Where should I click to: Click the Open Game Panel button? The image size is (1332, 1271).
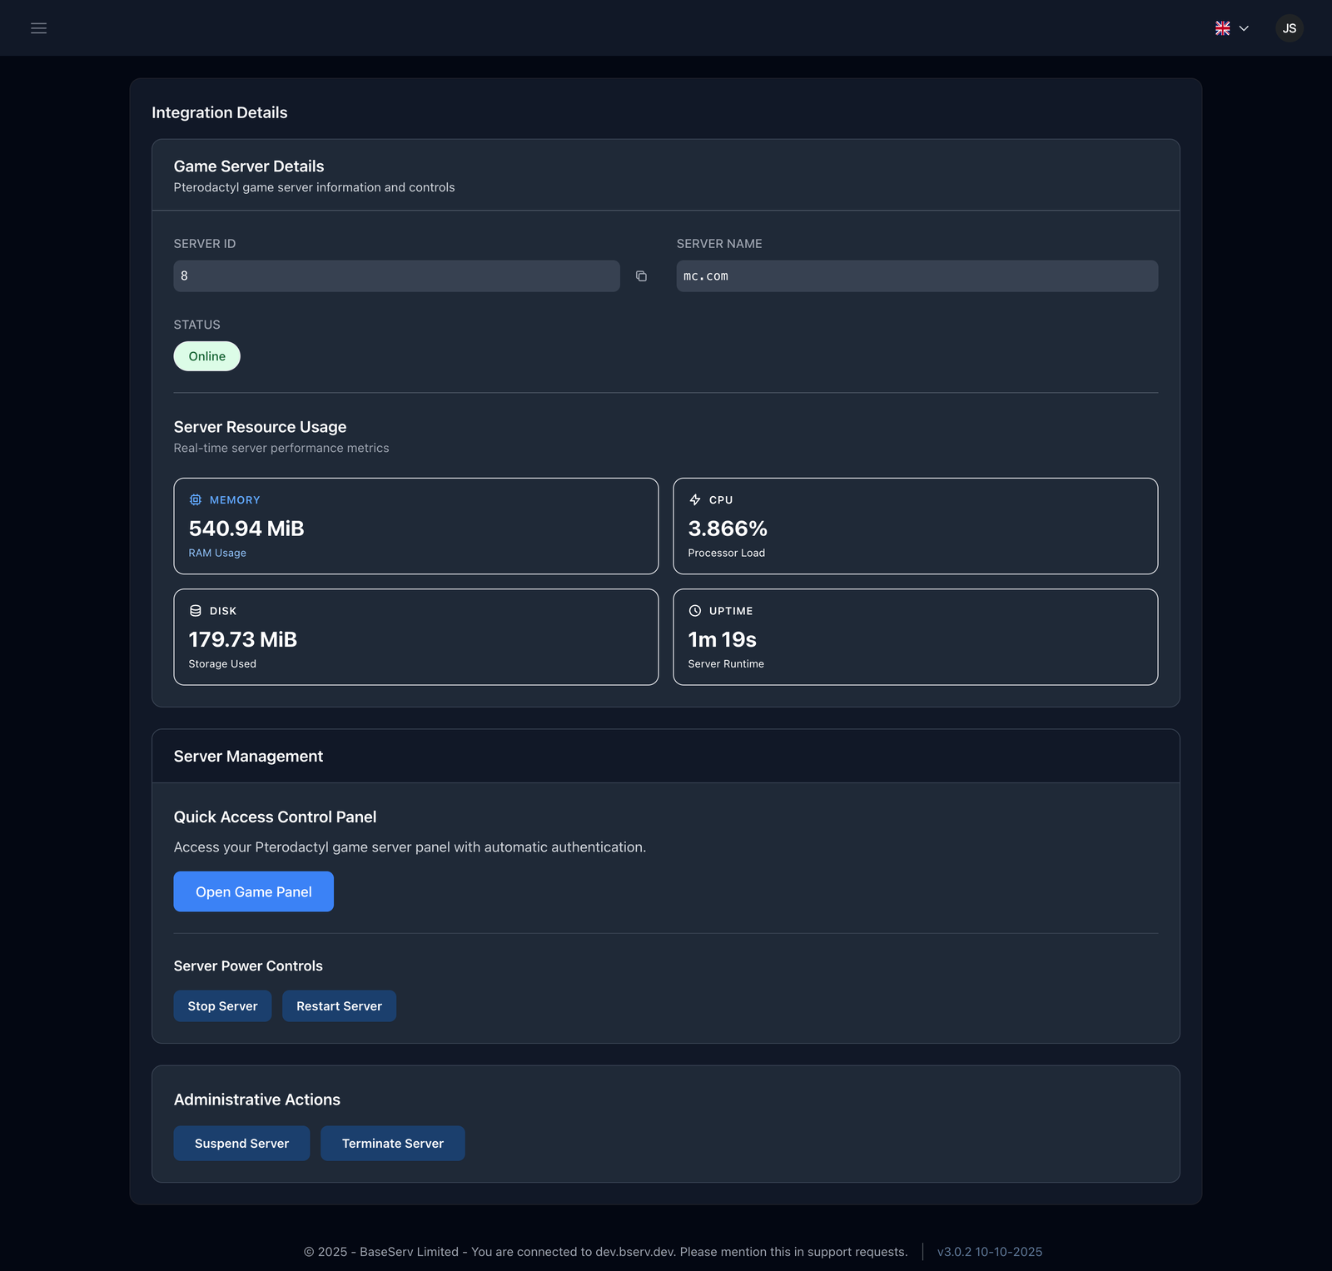[253, 891]
